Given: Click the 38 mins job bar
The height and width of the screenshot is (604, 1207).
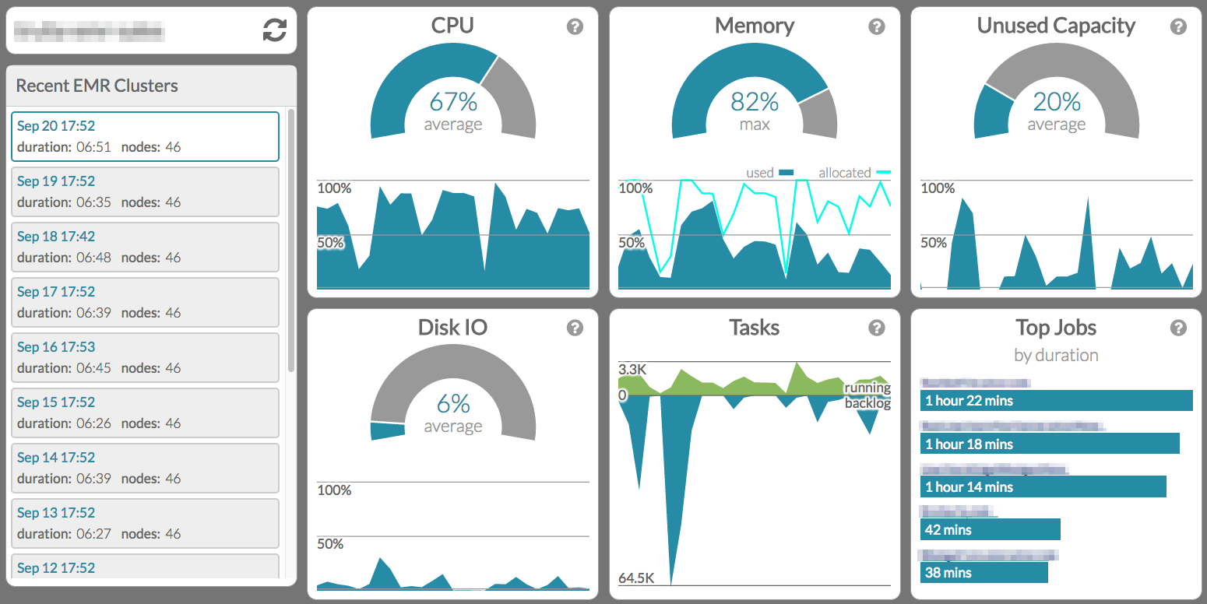Looking at the screenshot, I should (x=984, y=572).
